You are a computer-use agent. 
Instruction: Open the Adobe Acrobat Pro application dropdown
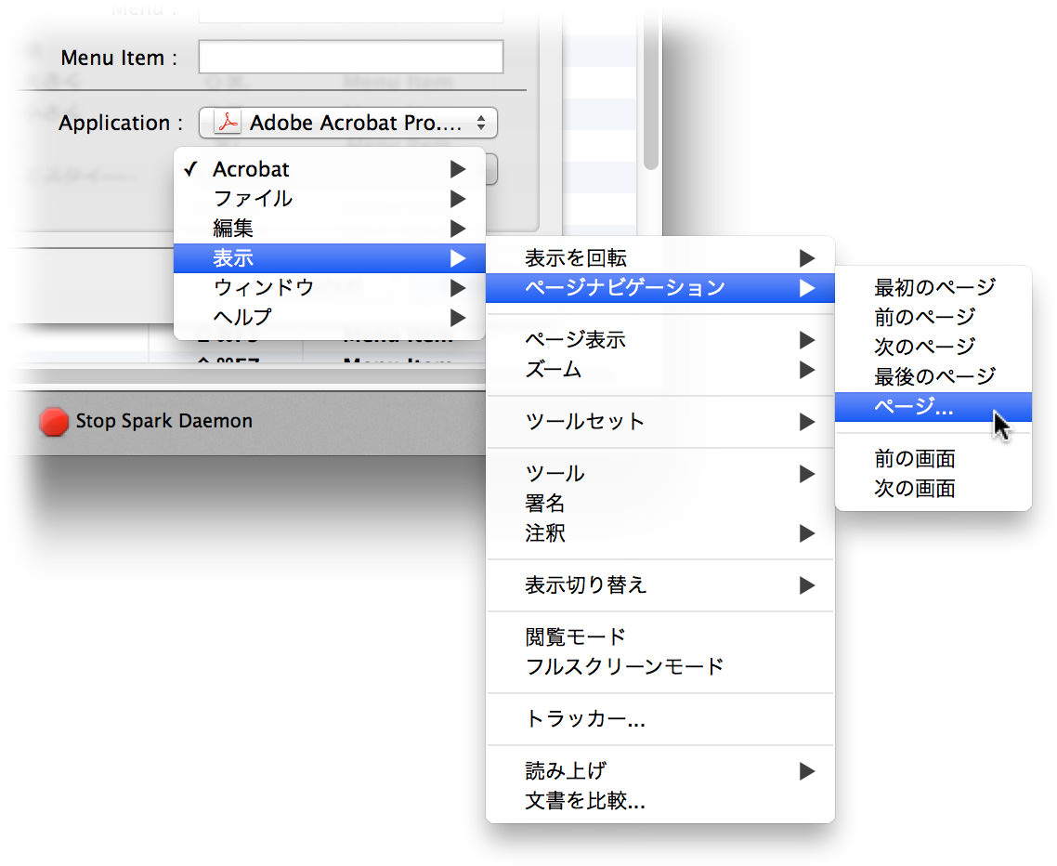pyautogui.click(x=347, y=123)
